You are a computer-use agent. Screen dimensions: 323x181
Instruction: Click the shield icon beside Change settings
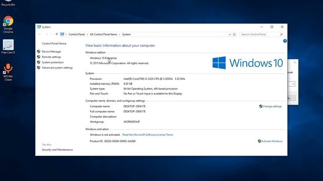260,106
